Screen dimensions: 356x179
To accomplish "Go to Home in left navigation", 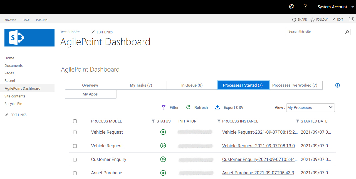I will pyautogui.click(x=9, y=58).
